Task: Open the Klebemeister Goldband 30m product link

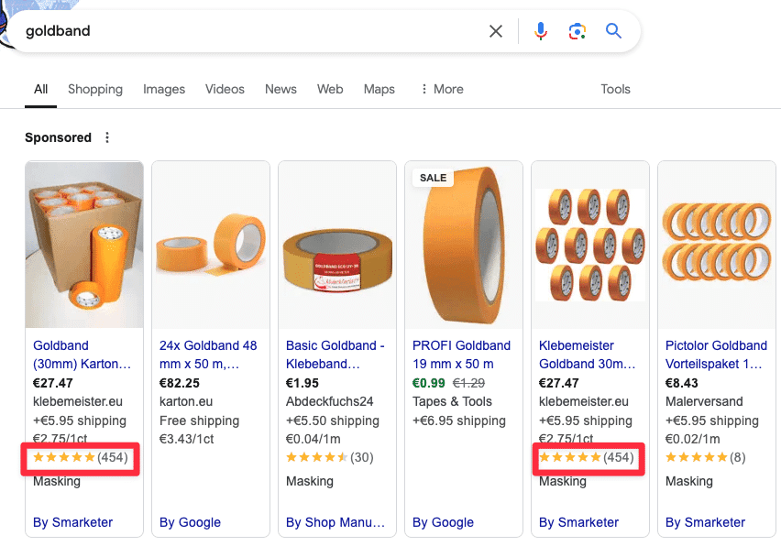Action: tap(588, 355)
